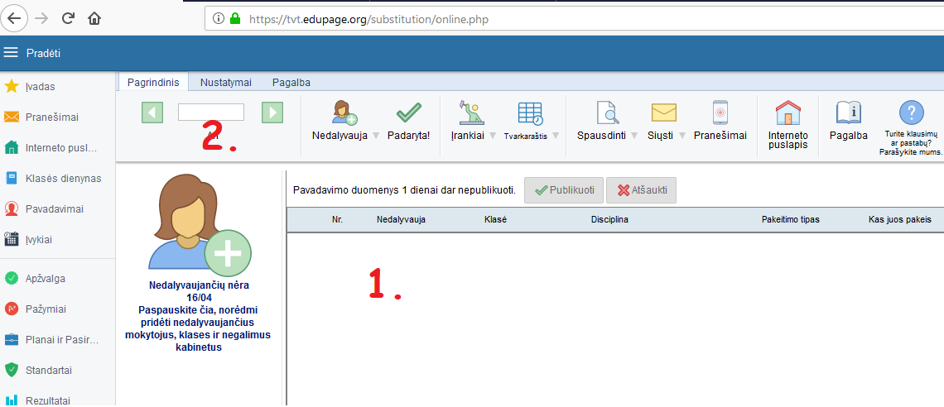Screen dimensions: 944x407
Task: Click the Disciplina column header
Action: click(x=609, y=220)
